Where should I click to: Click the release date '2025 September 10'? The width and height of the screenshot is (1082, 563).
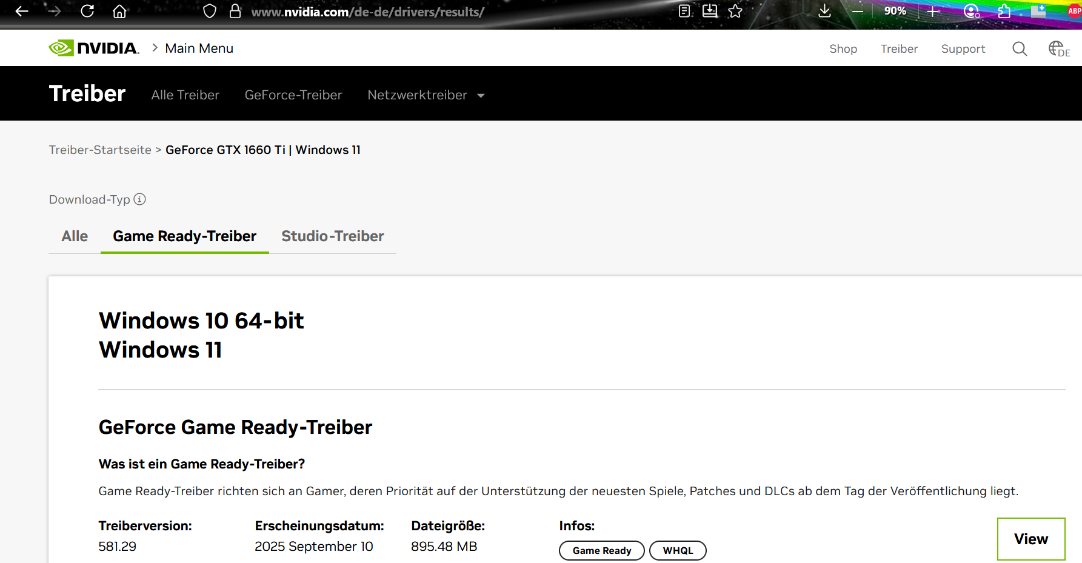pos(314,547)
